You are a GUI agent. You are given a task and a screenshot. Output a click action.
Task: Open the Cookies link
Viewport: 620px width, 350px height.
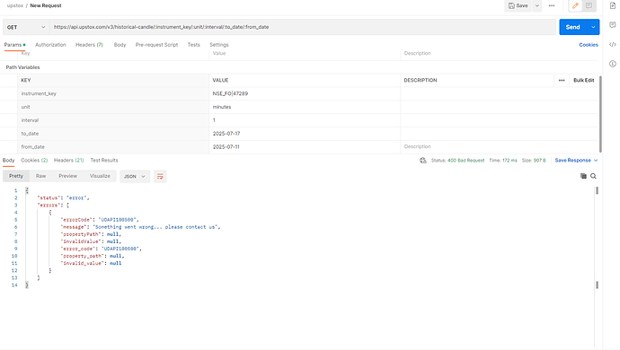point(589,45)
